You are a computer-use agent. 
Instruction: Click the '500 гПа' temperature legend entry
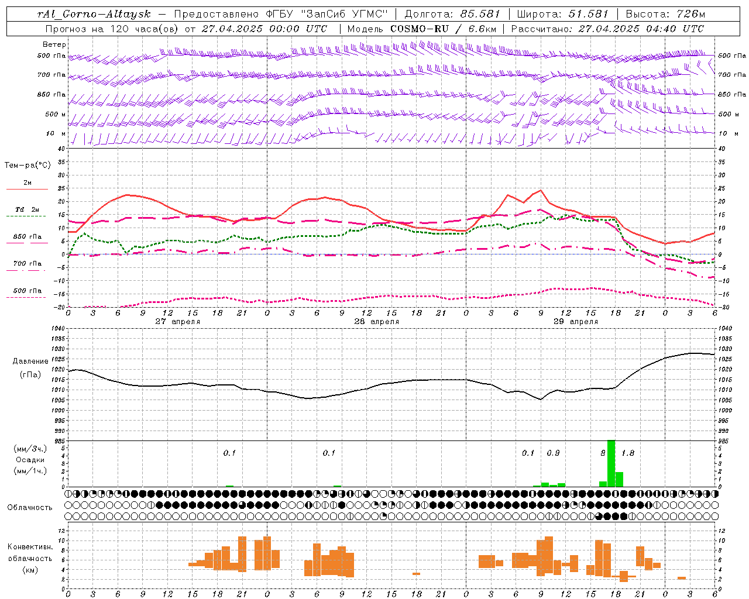click(28, 291)
